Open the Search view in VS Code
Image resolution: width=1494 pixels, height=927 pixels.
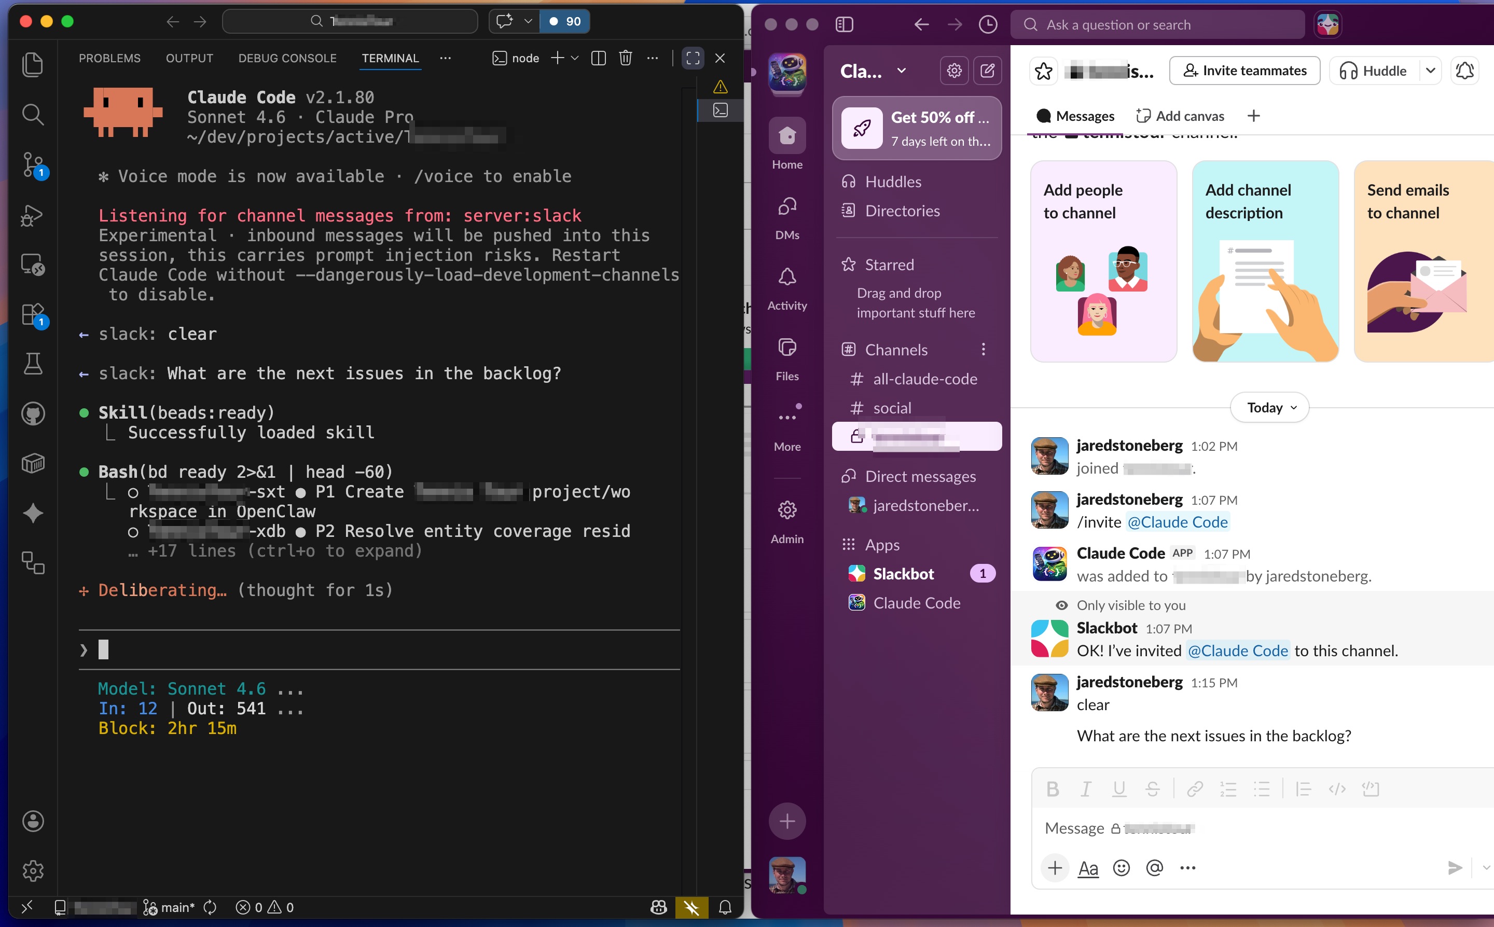[x=33, y=115]
